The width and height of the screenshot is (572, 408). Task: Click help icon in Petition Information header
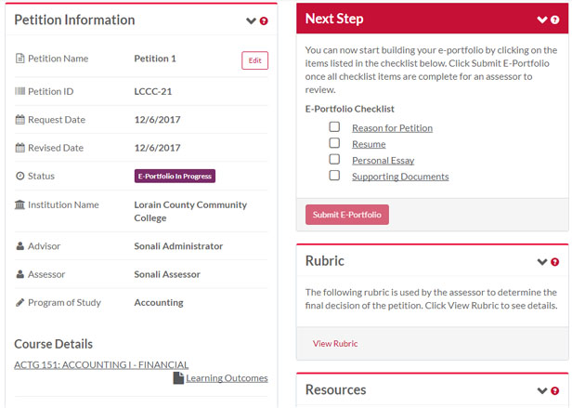(264, 20)
